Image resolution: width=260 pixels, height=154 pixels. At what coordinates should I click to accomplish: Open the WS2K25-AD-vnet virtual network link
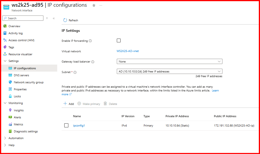pos(128,51)
